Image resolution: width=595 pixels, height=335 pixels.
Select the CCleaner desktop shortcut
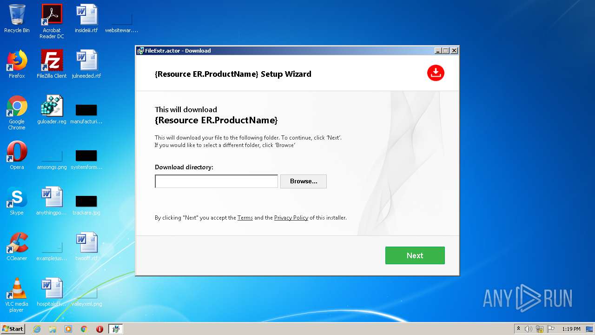17,247
